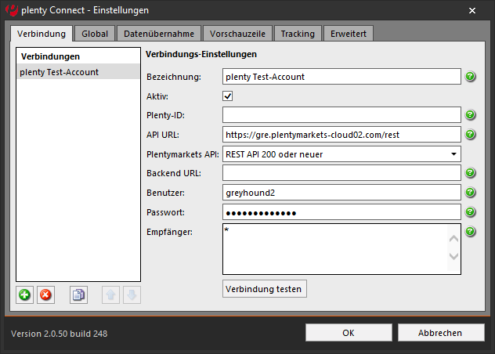Click the Version 2.0.50 build 248 text

pyautogui.click(x=59, y=334)
